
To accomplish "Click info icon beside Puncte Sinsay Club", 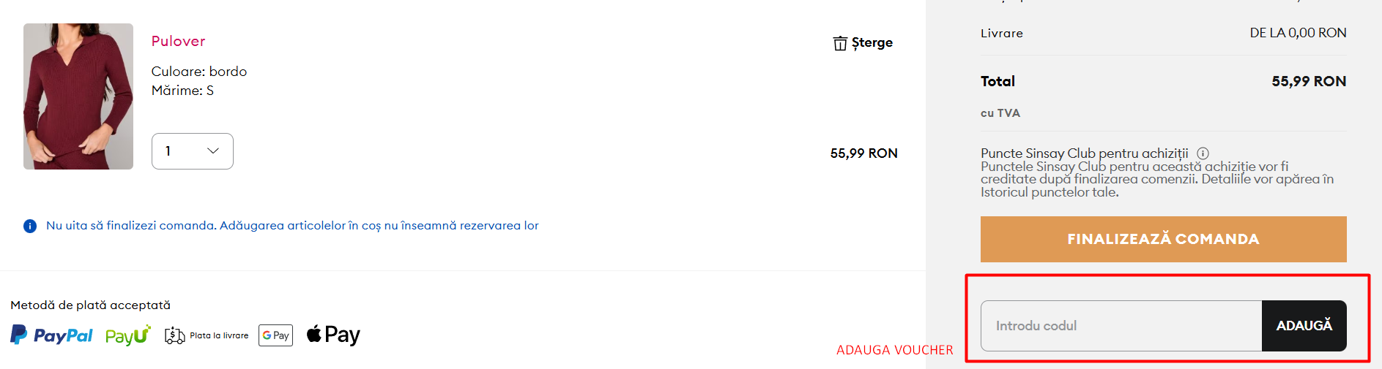I will click(x=1203, y=153).
